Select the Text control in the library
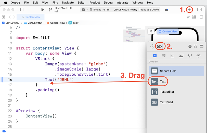Image resolution: width=207 pixels, height=133 pixels. [177, 81]
